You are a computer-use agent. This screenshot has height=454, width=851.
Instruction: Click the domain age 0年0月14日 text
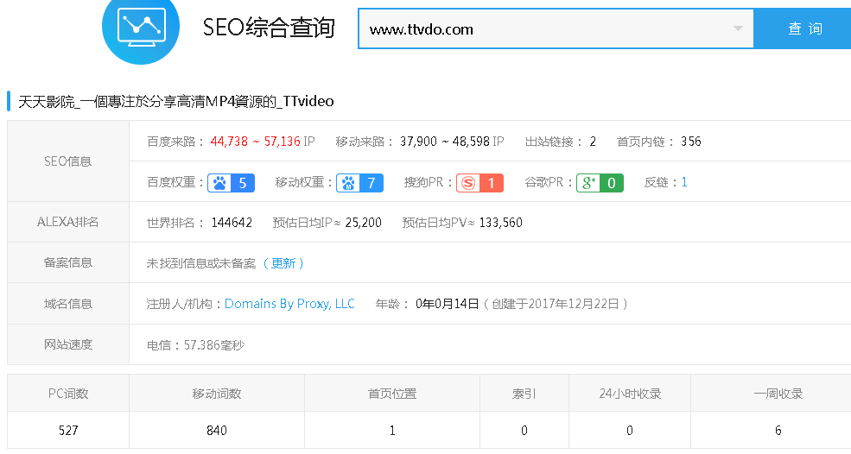448,304
